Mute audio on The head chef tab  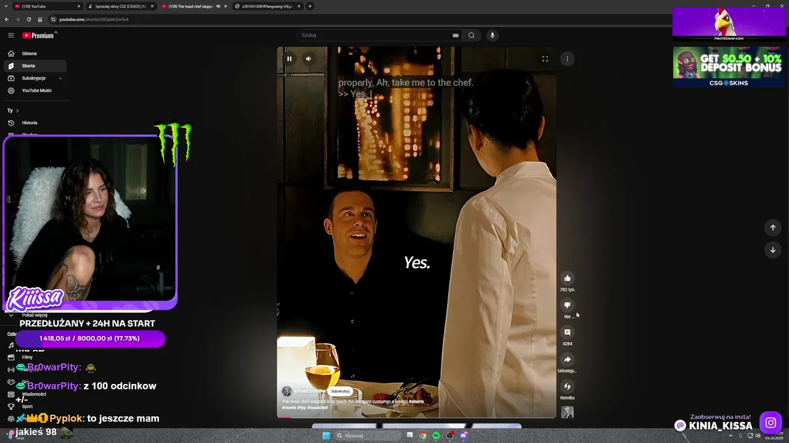218,6
